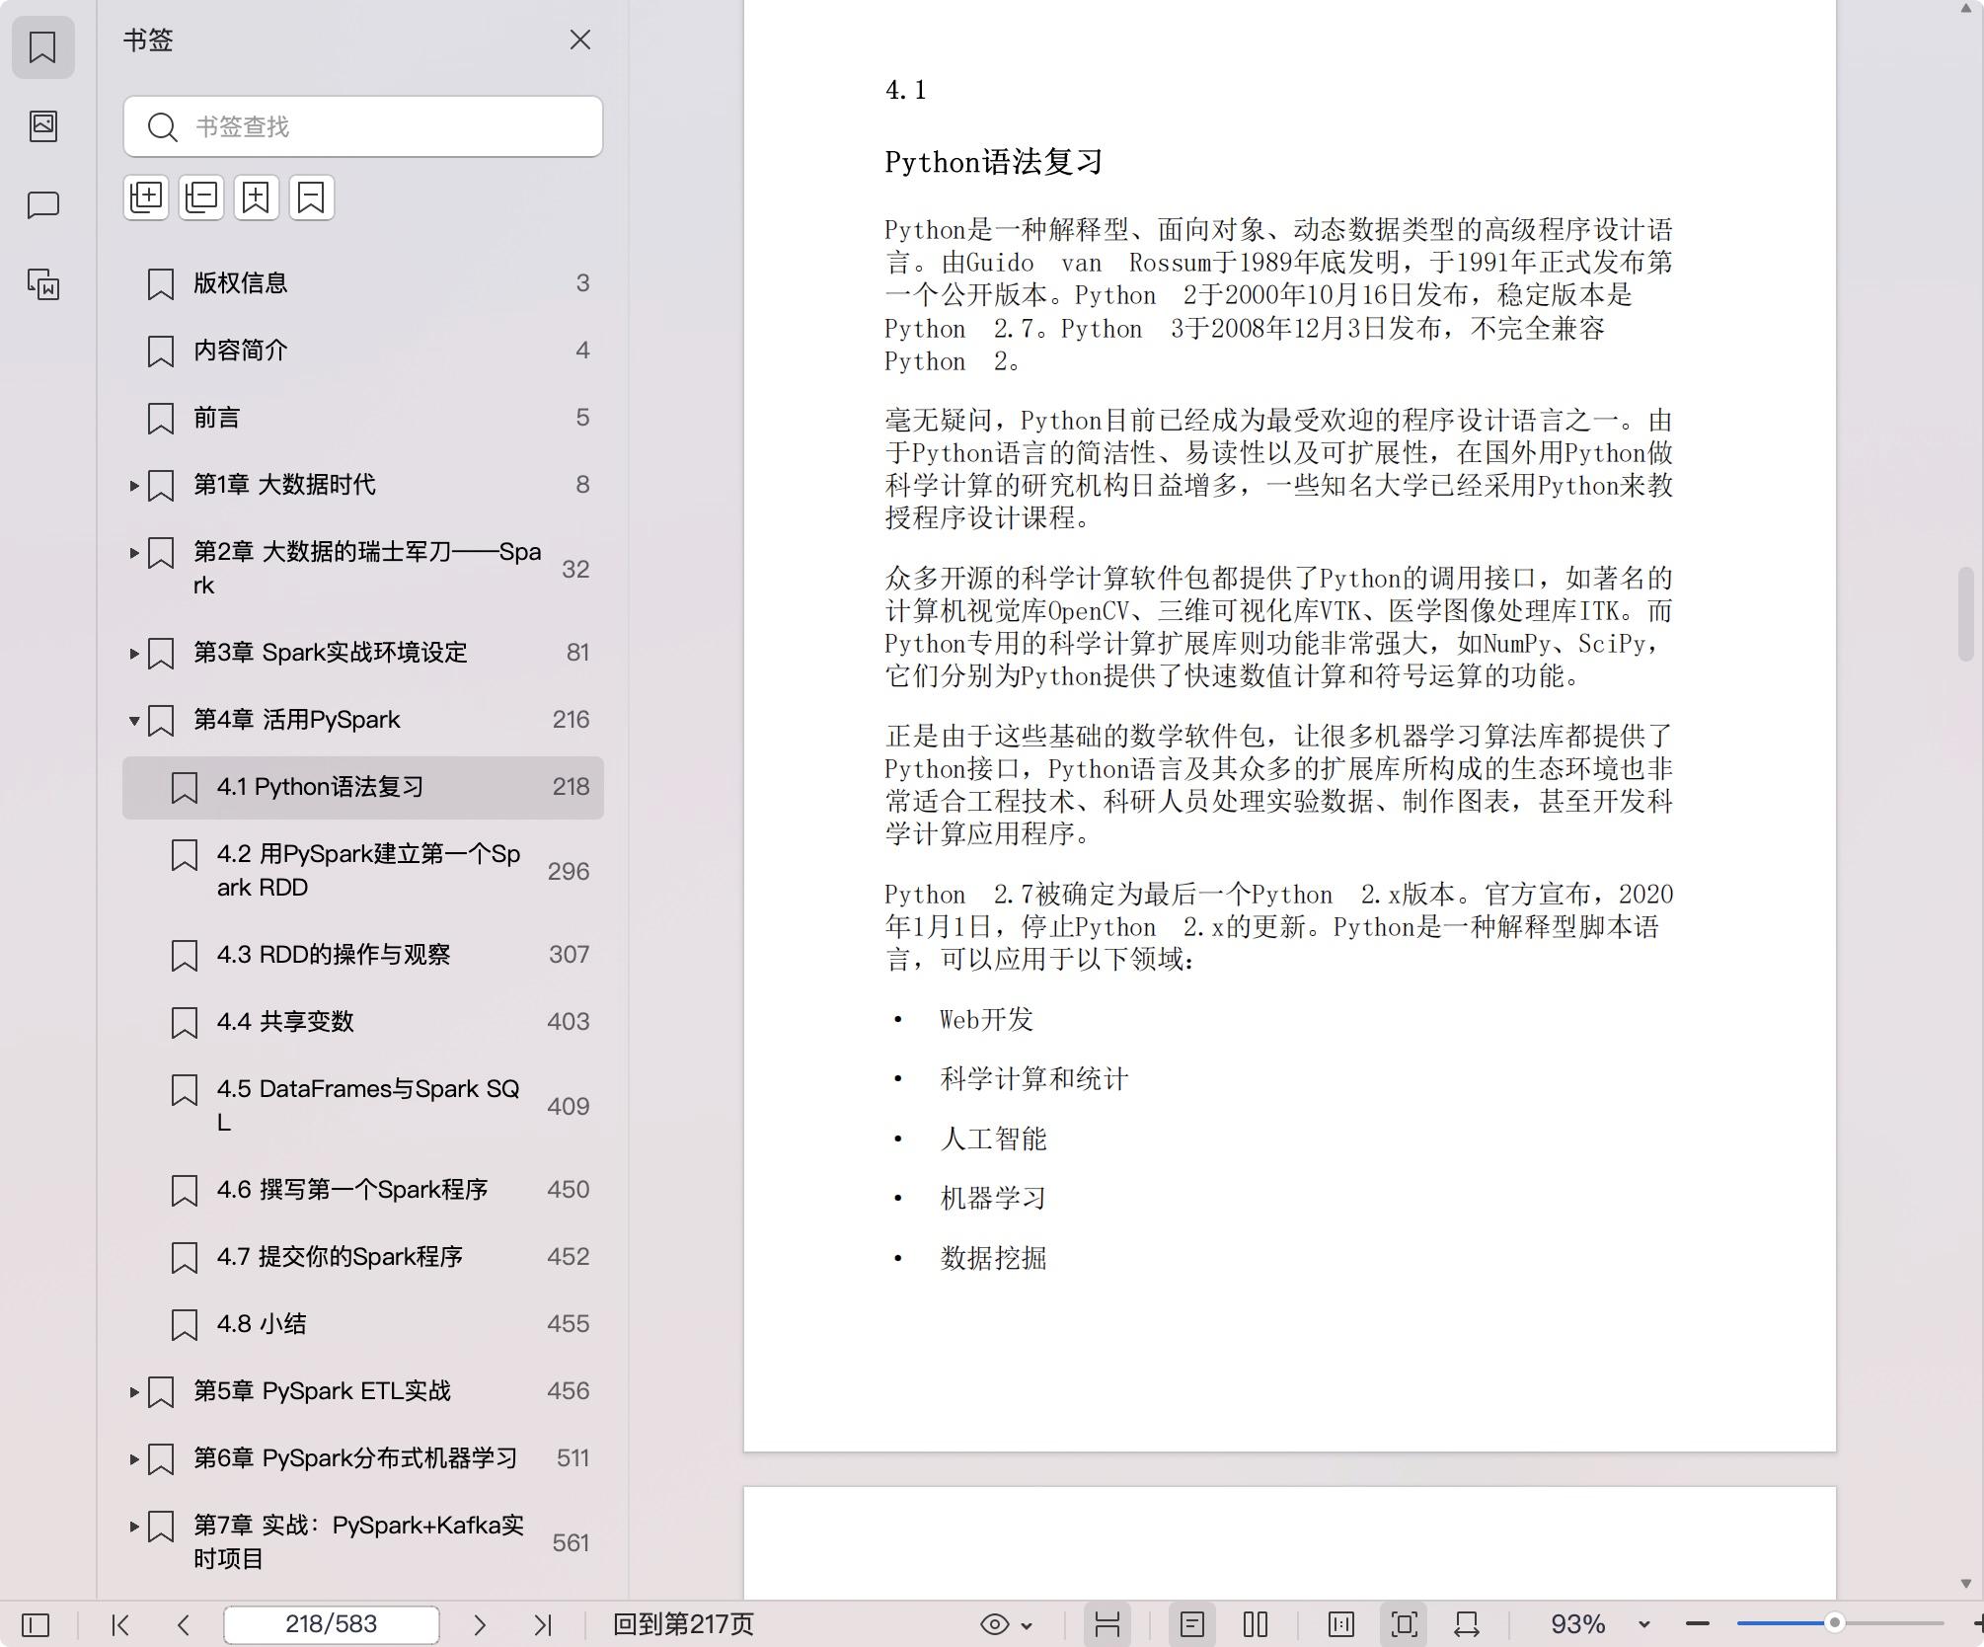Image resolution: width=1984 pixels, height=1647 pixels.
Task: Open the document conversion panel icon
Action: click(x=42, y=284)
